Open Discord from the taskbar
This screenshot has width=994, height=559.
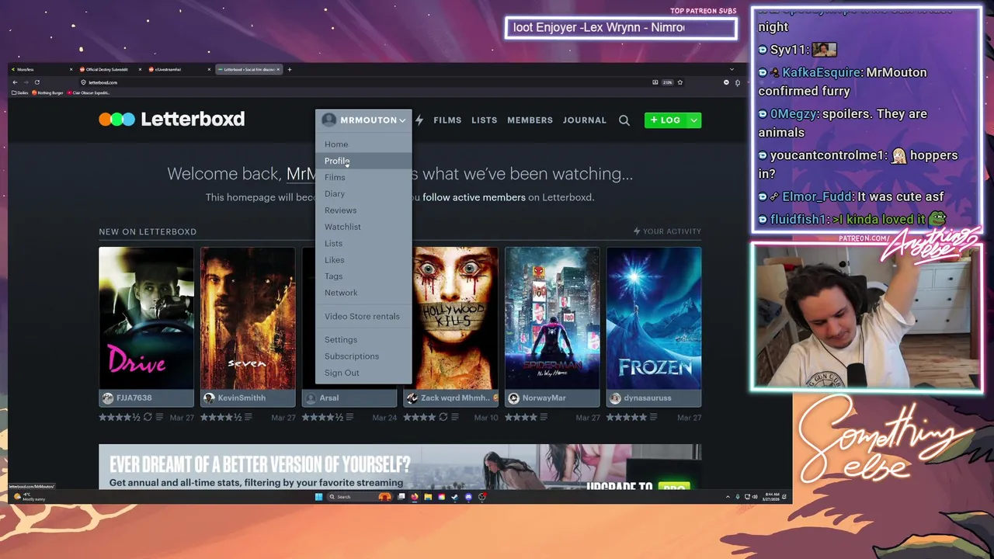point(468,497)
